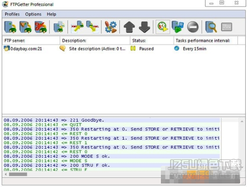
Task: Open program settings gear icon
Action: (x=111, y=27)
